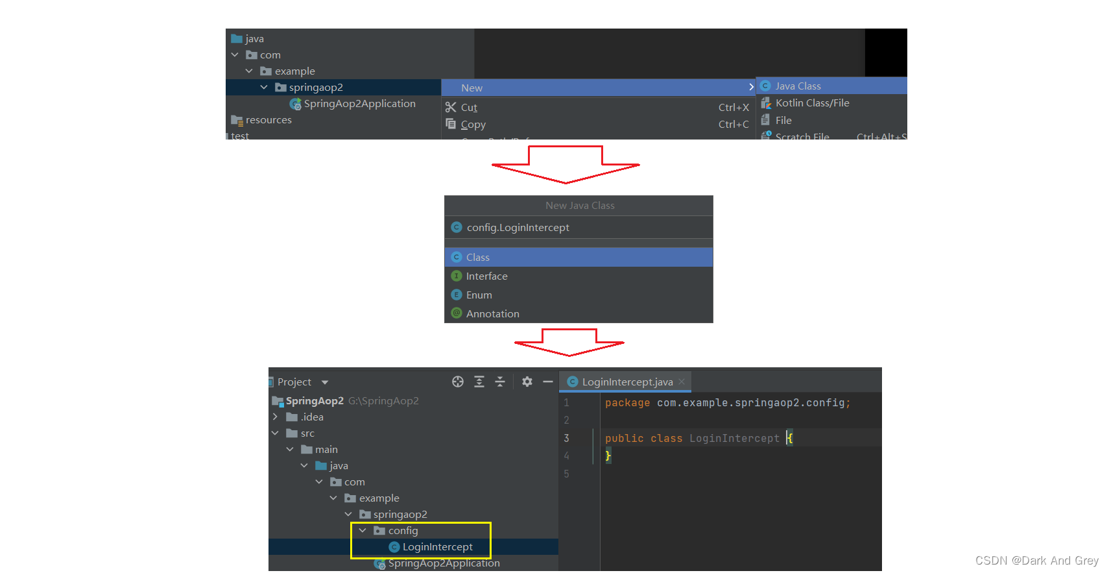Click the Project panel title label
Viewport: 1109px width, 573px height.
click(294, 382)
